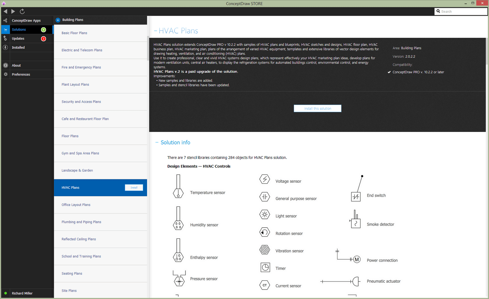The height and width of the screenshot is (299, 489).
Task: Click the Smoke detector symbol
Action: pyautogui.click(x=355, y=219)
